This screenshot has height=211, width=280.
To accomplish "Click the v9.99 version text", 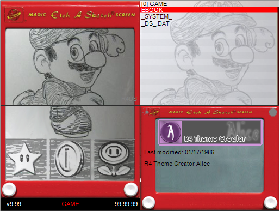I will pos(14,204).
